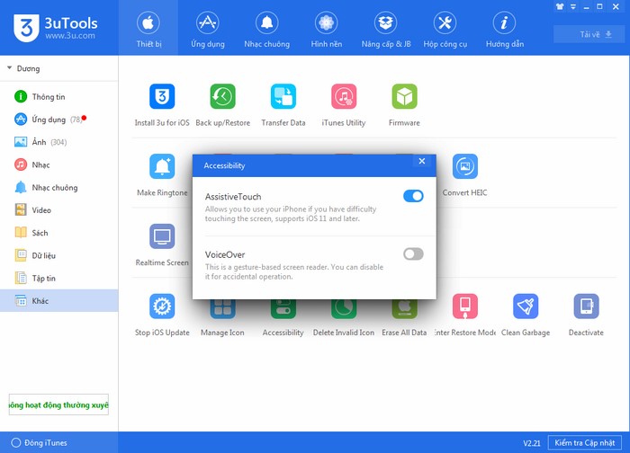Open Hộp công cụ toolbox tab

pos(445,30)
